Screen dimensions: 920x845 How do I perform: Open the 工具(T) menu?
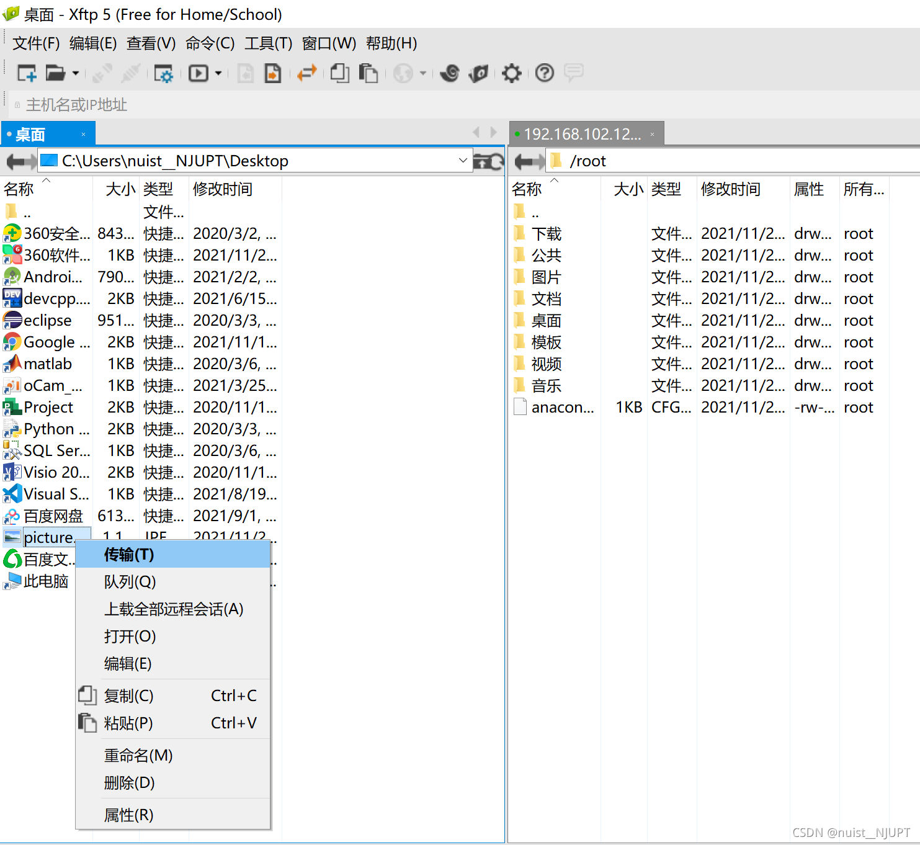(268, 43)
